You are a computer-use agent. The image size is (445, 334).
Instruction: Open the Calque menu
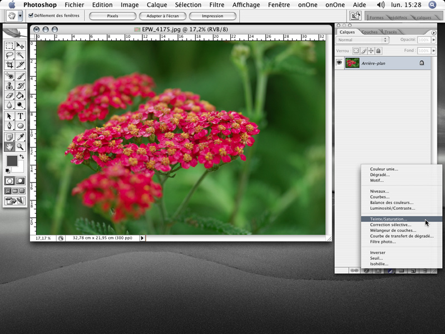coord(157,5)
